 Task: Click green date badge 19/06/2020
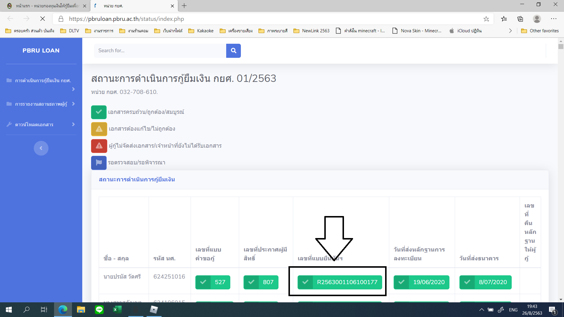coord(421,282)
